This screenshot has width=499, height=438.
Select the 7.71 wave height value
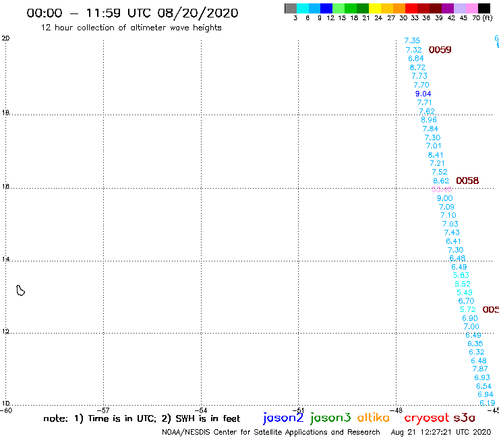point(425,102)
